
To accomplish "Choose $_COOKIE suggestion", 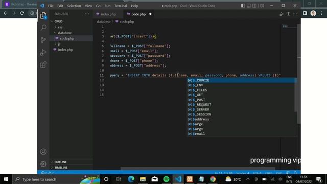I will point(241,80).
